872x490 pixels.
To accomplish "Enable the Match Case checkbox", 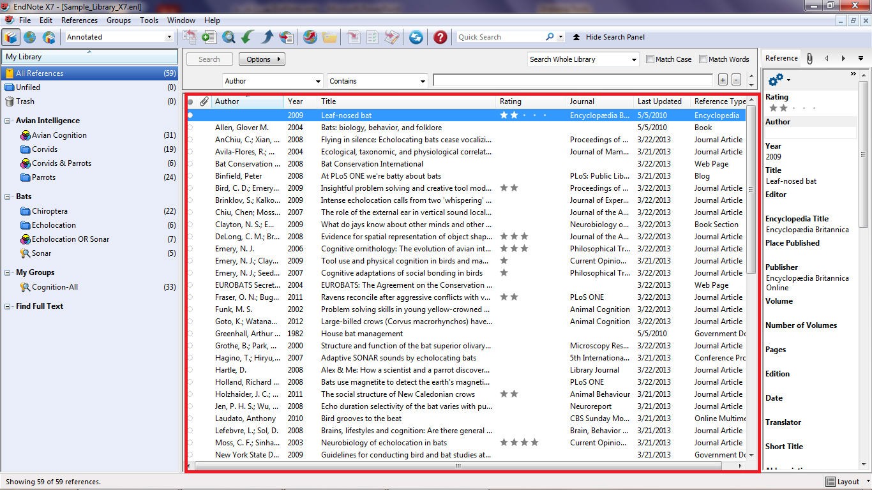I will (x=650, y=59).
